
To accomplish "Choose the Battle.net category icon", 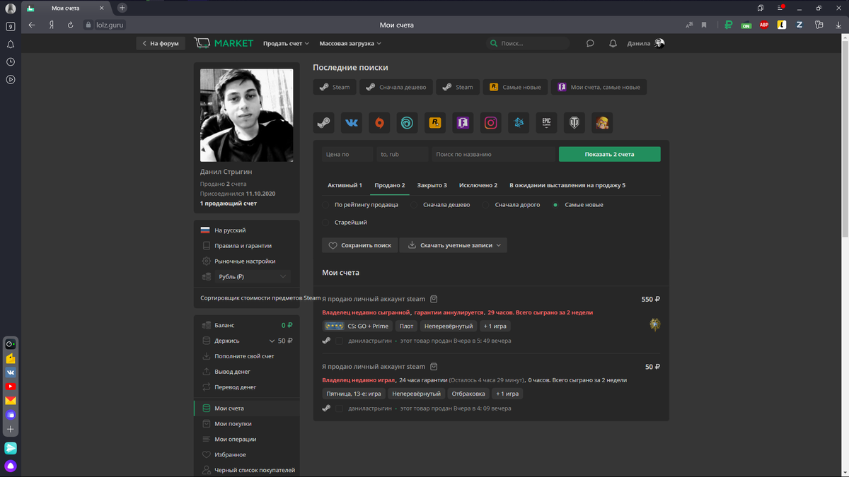I will click(519, 122).
